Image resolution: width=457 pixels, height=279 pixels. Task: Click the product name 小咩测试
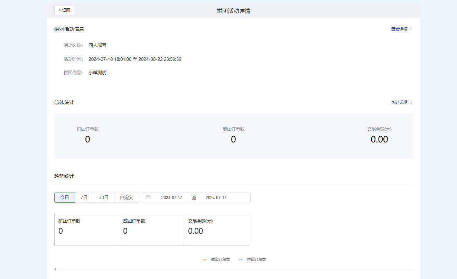[97, 73]
